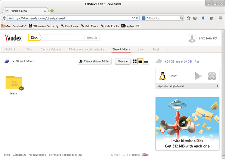Go to the browser home page icon

point(211,18)
